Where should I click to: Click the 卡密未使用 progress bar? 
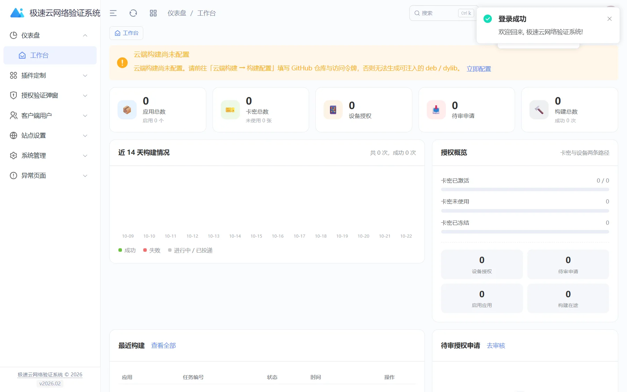(x=525, y=211)
